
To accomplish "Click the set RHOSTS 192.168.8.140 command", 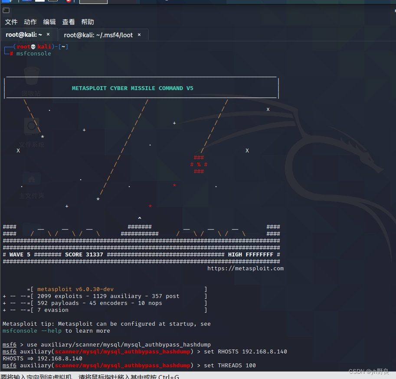I will pos(245,352).
